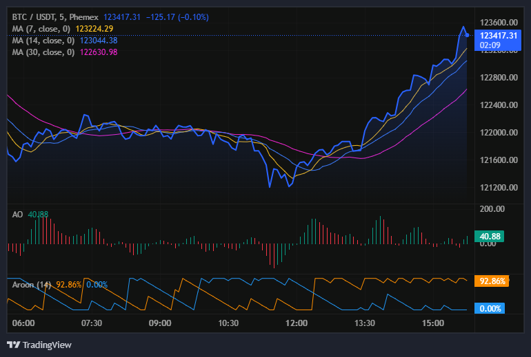Click the green AO value tag 40.88
The image size is (531, 357).
tap(490, 236)
